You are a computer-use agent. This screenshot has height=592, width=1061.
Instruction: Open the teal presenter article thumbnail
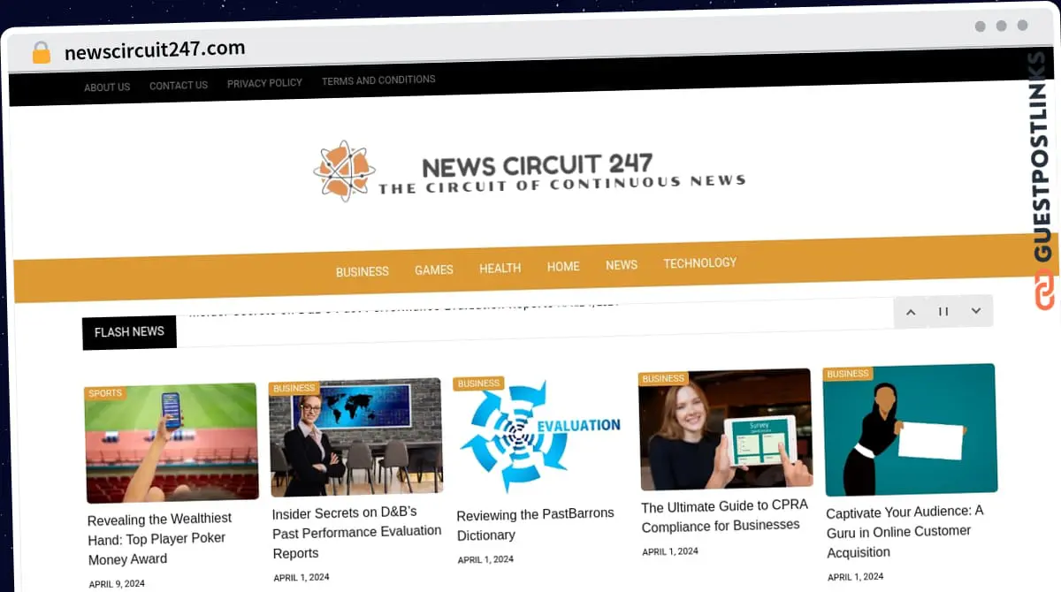coord(911,430)
